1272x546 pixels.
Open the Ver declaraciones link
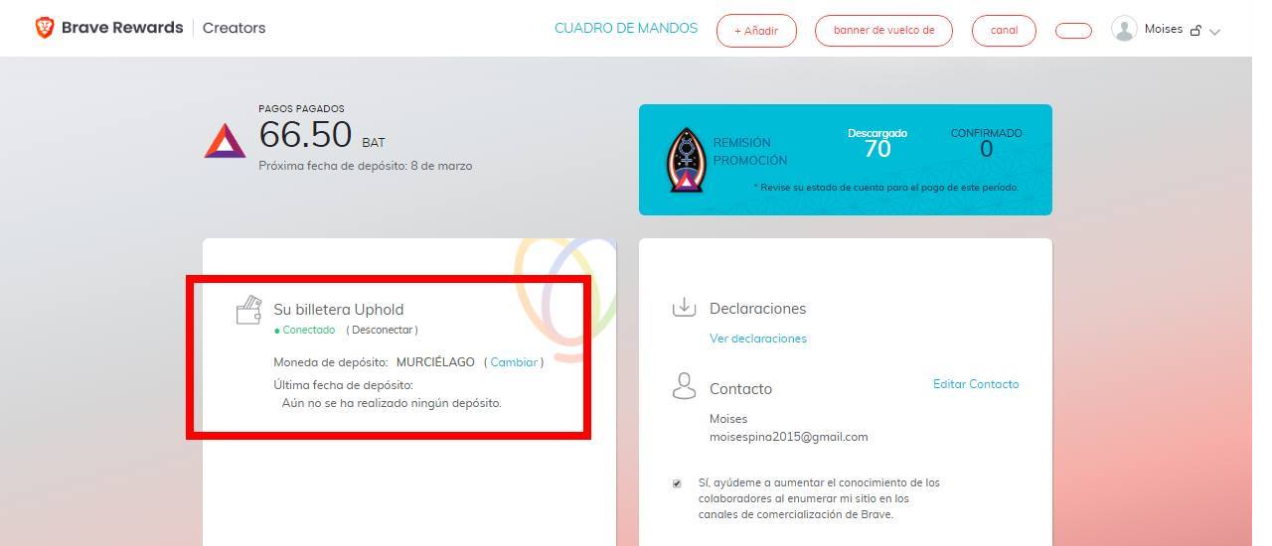tap(758, 339)
